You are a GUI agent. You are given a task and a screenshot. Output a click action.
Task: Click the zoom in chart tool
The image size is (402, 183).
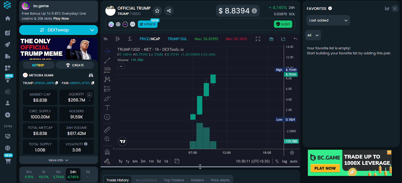click(107, 139)
